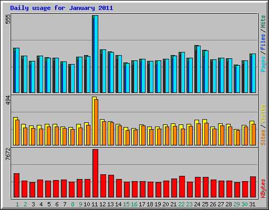Click the orange sites bar for day 25
This screenshot has width=269, height=210.
[x=206, y=134]
